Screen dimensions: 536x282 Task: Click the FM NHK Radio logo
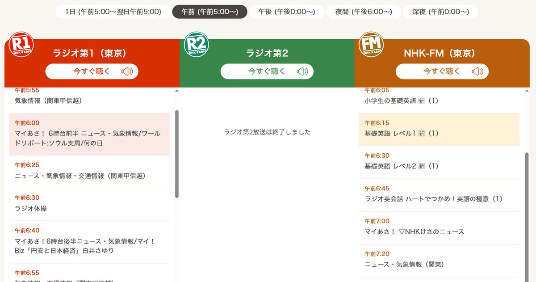[371, 44]
